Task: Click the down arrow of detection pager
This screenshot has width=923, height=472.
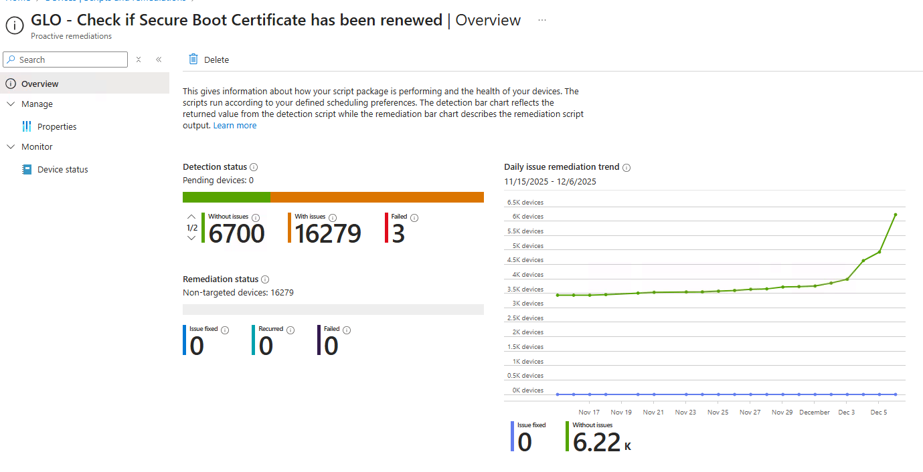Action: pos(191,238)
